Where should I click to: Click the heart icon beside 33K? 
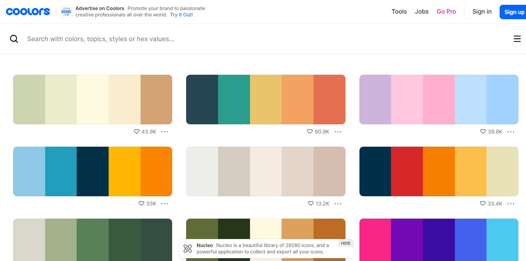point(141,203)
